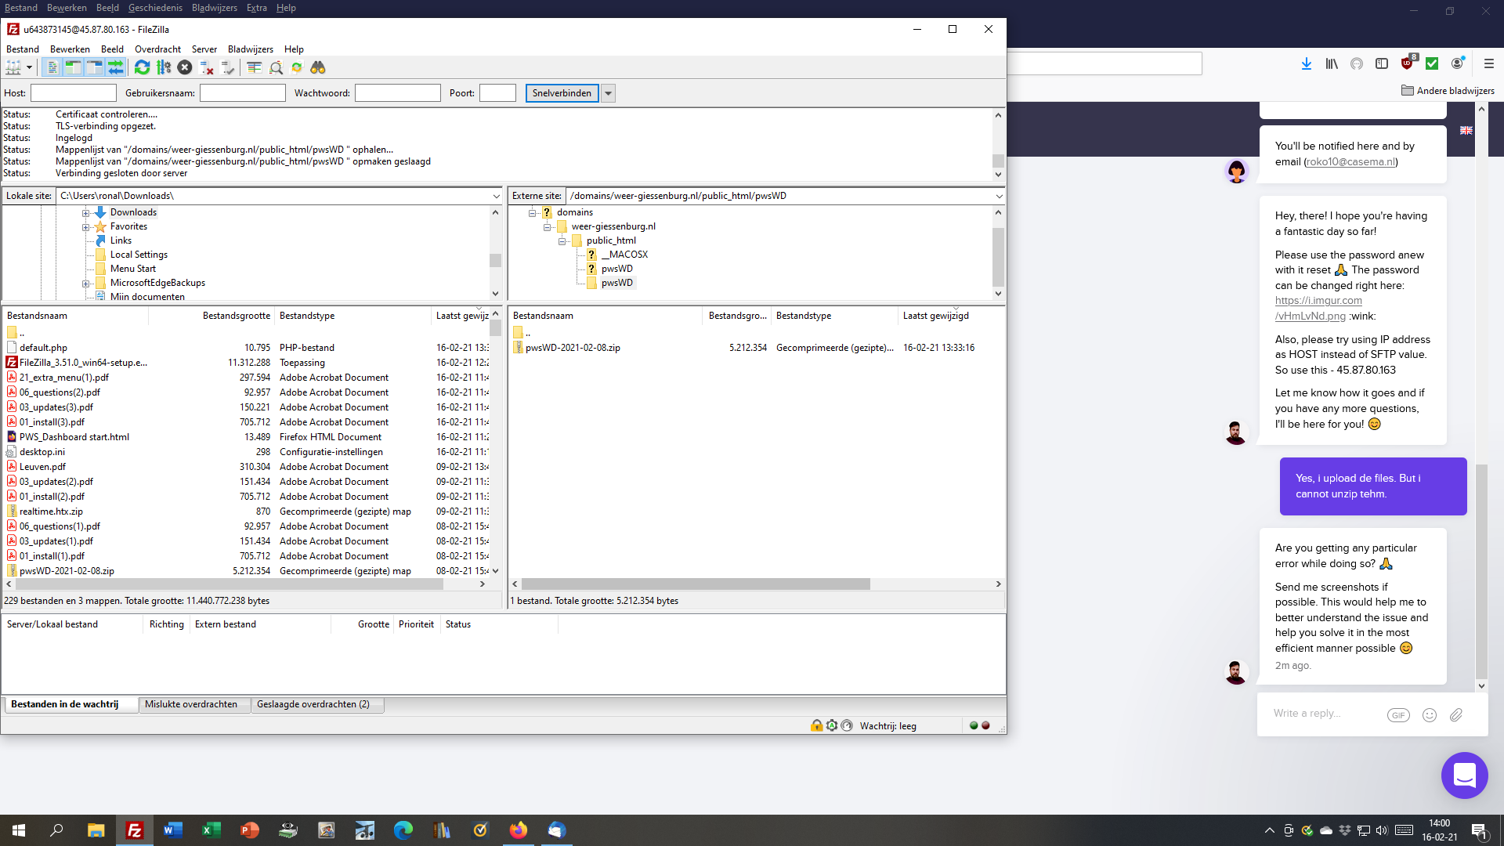Open the Overdracht menu
The image size is (1504, 846).
(x=157, y=49)
